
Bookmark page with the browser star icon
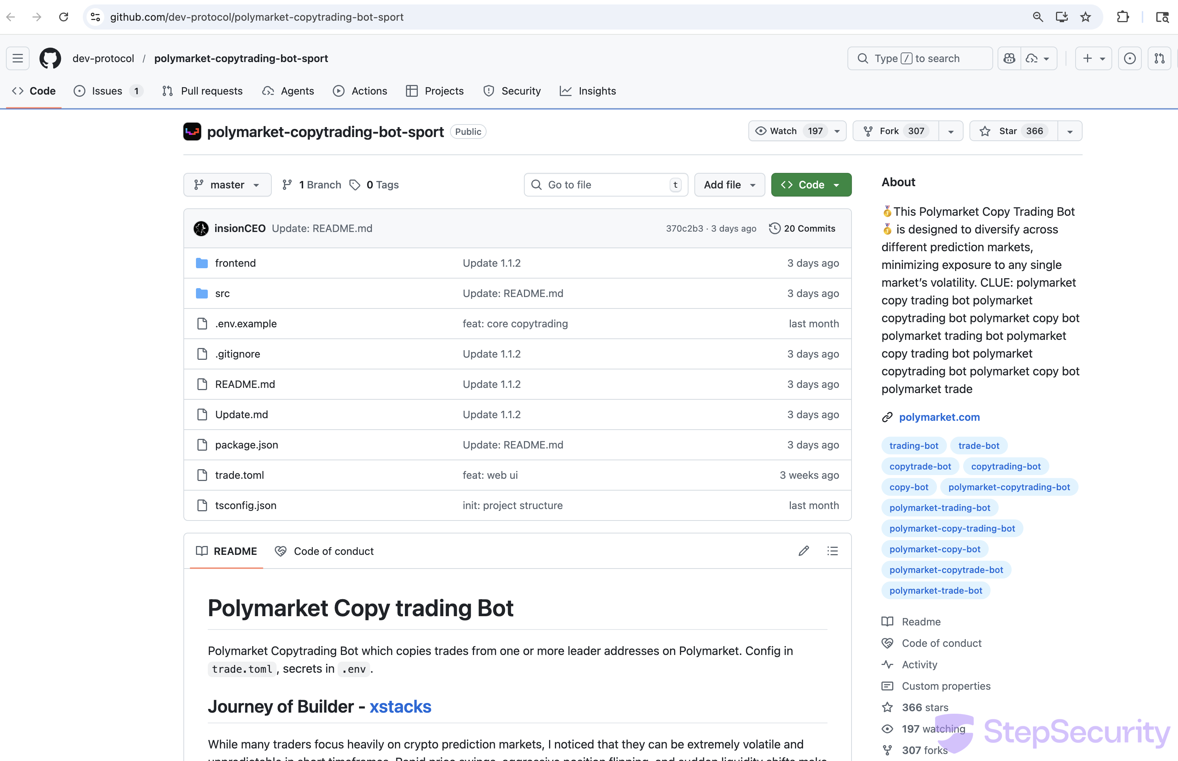click(1086, 17)
